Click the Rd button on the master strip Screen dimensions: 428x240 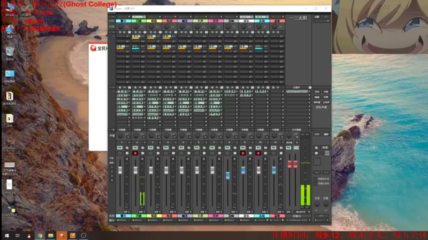pyautogui.click(x=288, y=148)
